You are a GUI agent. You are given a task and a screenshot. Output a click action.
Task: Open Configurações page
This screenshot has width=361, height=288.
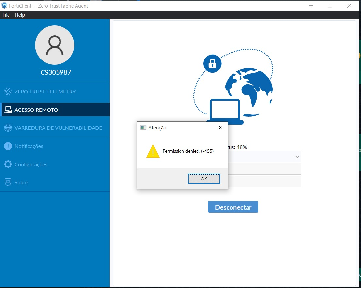(x=55, y=164)
